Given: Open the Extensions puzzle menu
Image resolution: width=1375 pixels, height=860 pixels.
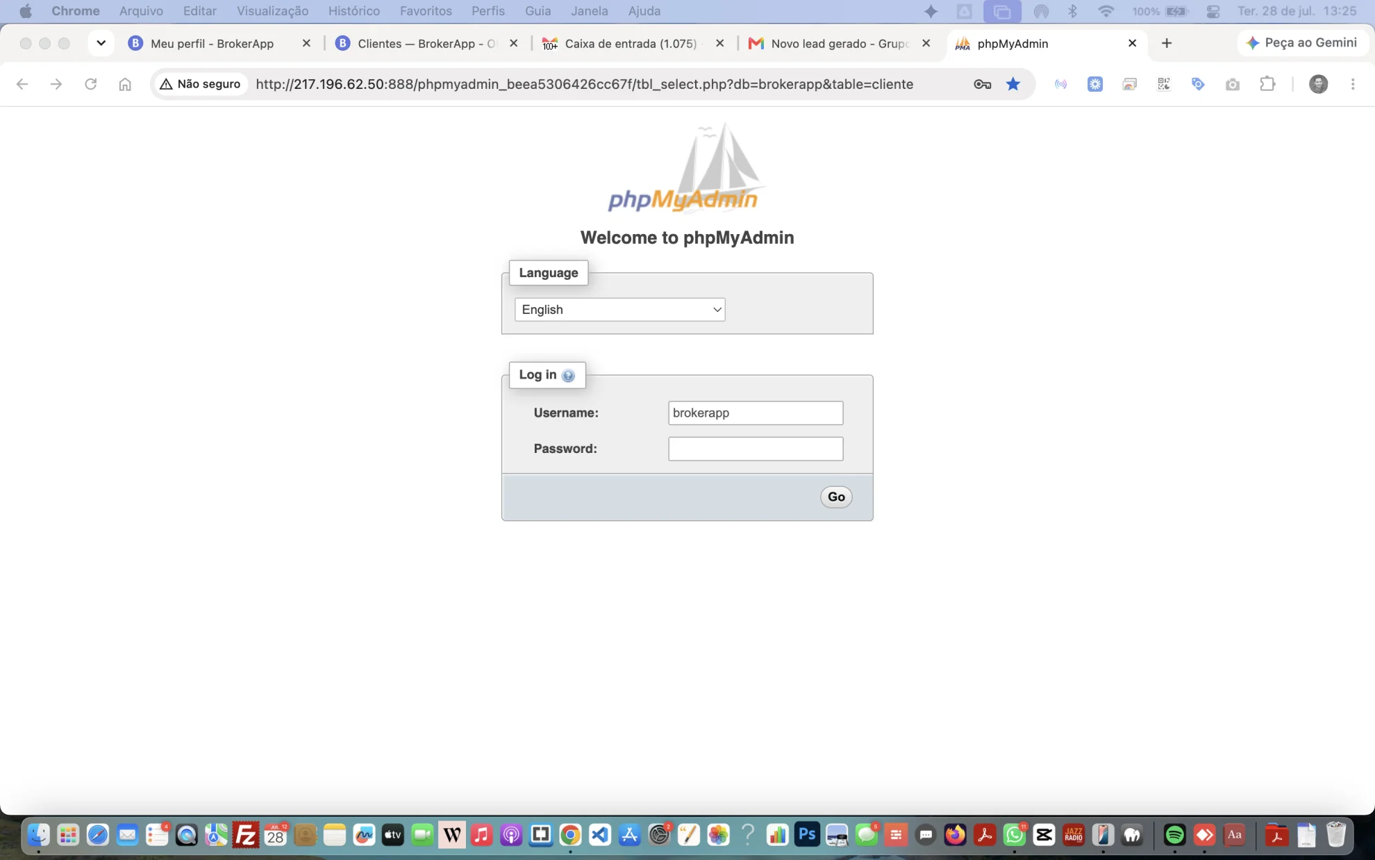Looking at the screenshot, I should (1267, 84).
